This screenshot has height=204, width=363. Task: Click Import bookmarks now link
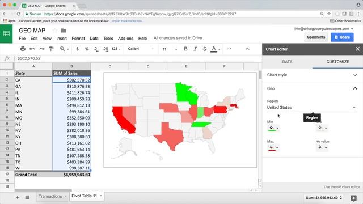127,21
